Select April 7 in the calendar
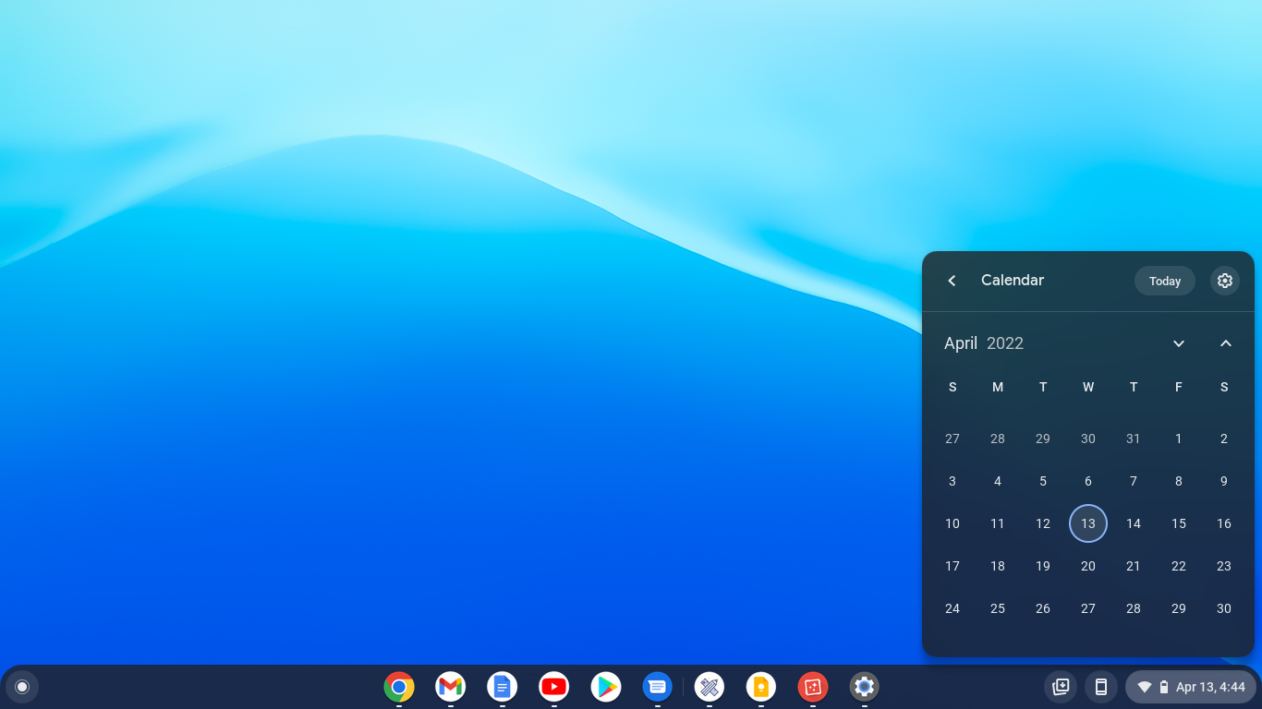The height and width of the screenshot is (709, 1262). click(1134, 481)
